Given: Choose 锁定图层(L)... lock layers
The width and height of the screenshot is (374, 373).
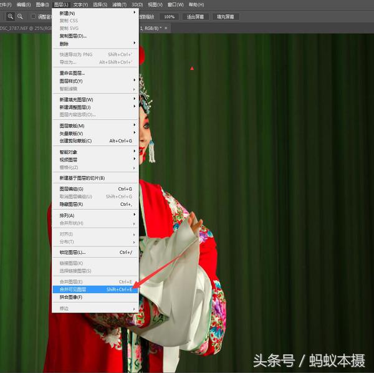Looking at the screenshot, I should click(x=95, y=252).
